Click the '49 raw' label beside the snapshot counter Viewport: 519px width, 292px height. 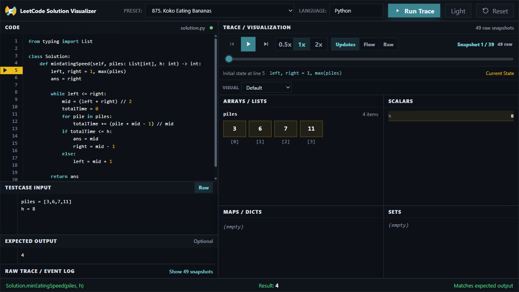click(x=505, y=45)
